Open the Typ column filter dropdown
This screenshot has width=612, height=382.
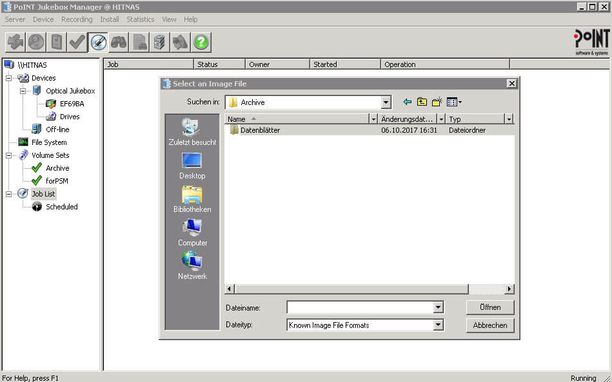tap(509, 119)
